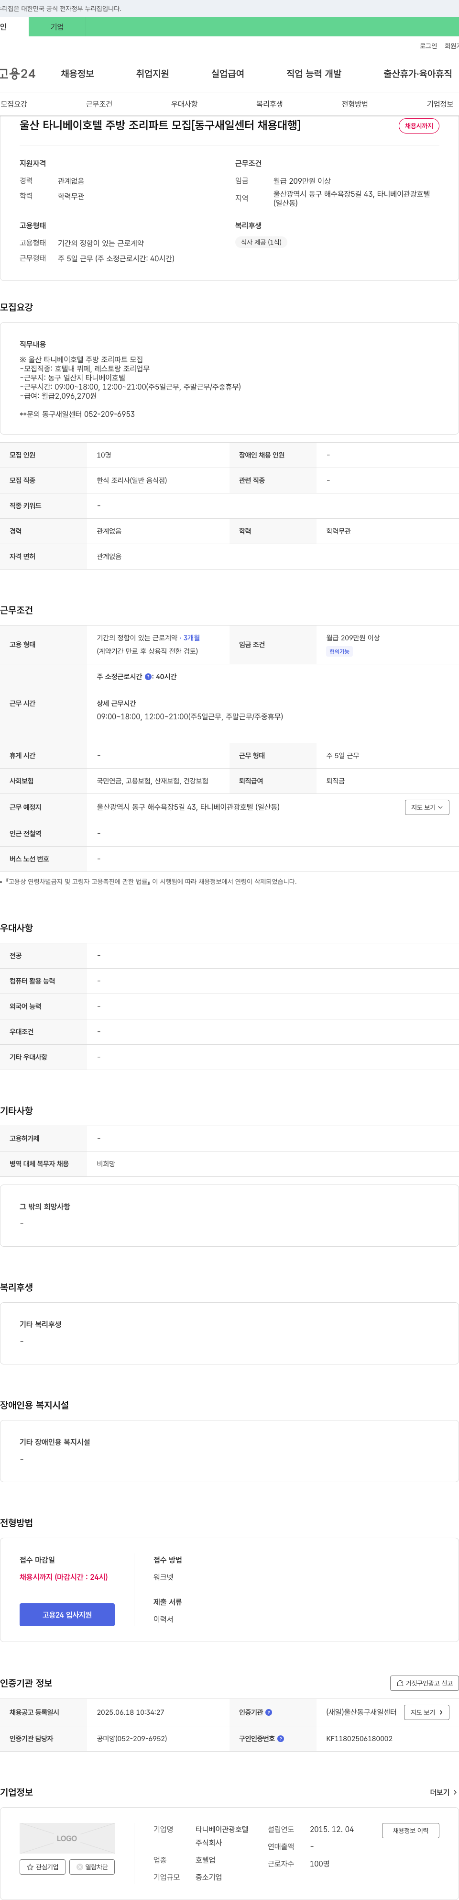Click the 고용24 입사지원 apply button
This screenshot has height=1900, width=459.
67,1615
